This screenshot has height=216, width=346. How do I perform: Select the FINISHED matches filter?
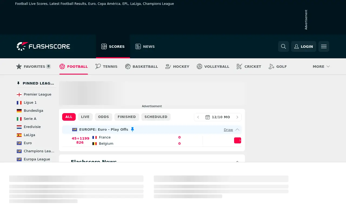[127, 117]
